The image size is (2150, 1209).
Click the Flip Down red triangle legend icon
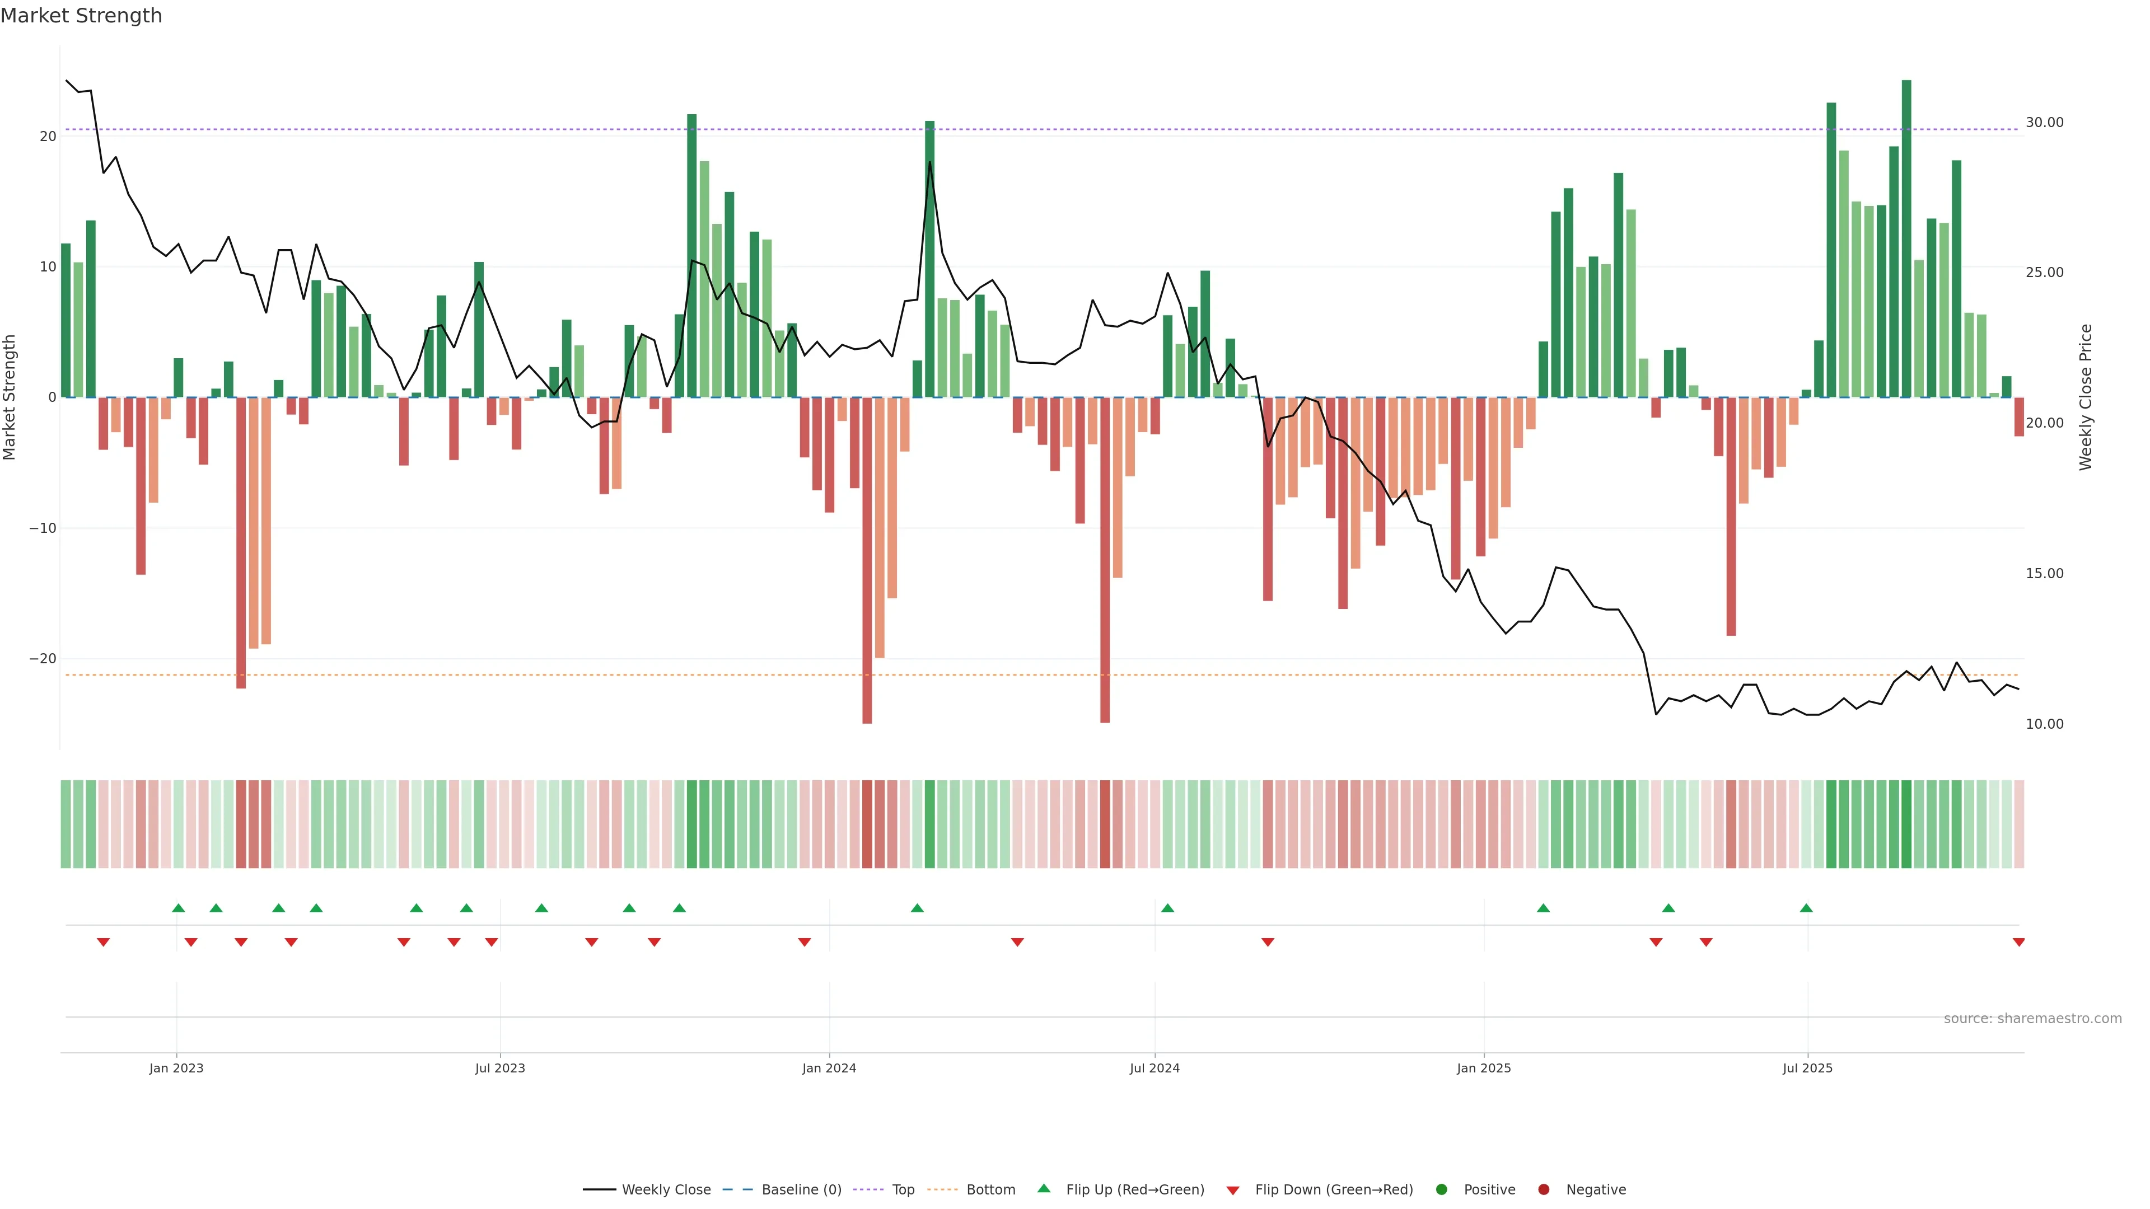click(1232, 1191)
